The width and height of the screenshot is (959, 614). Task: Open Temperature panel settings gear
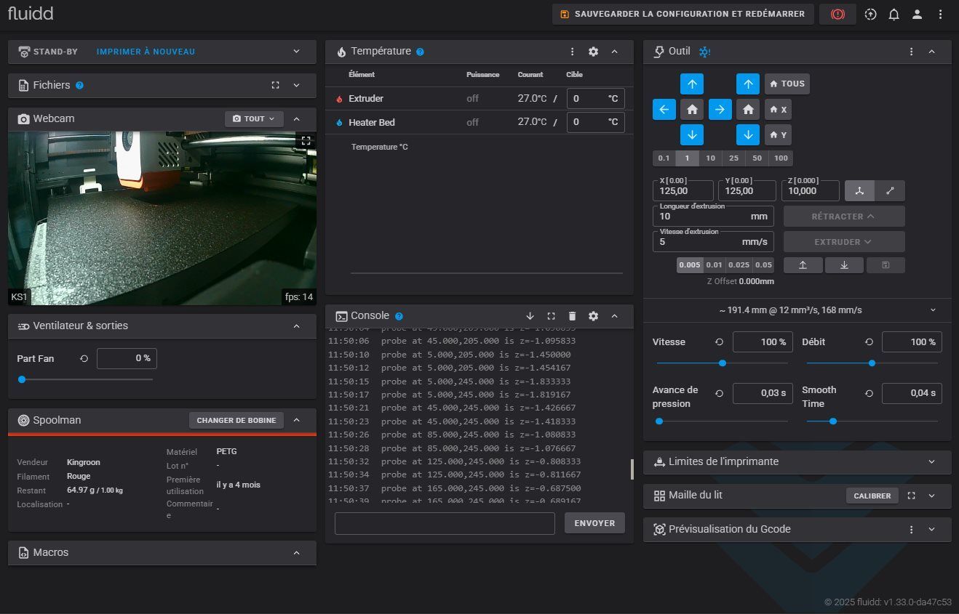(x=593, y=52)
